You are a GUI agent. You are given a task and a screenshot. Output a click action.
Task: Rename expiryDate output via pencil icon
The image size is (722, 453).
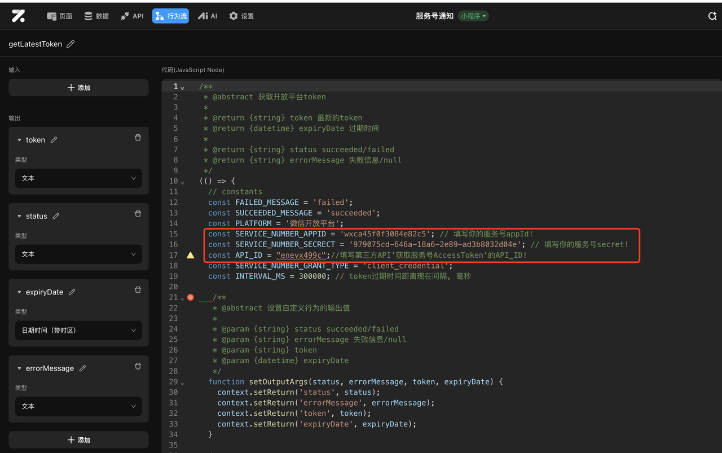click(72, 292)
